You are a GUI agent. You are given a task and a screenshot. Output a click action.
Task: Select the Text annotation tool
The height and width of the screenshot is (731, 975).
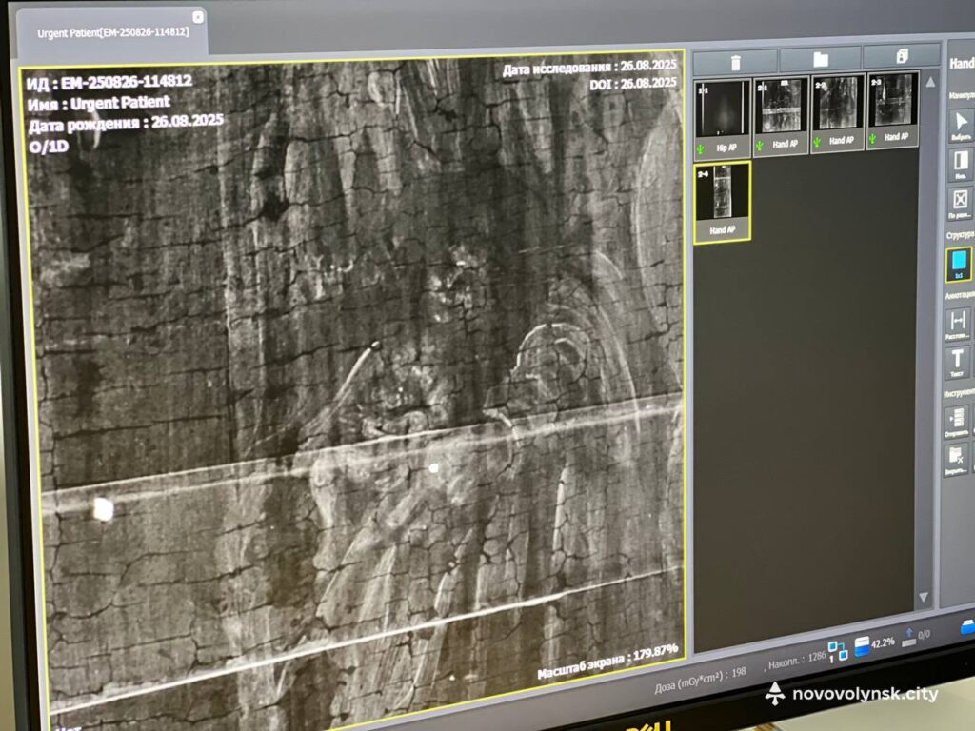click(x=957, y=361)
